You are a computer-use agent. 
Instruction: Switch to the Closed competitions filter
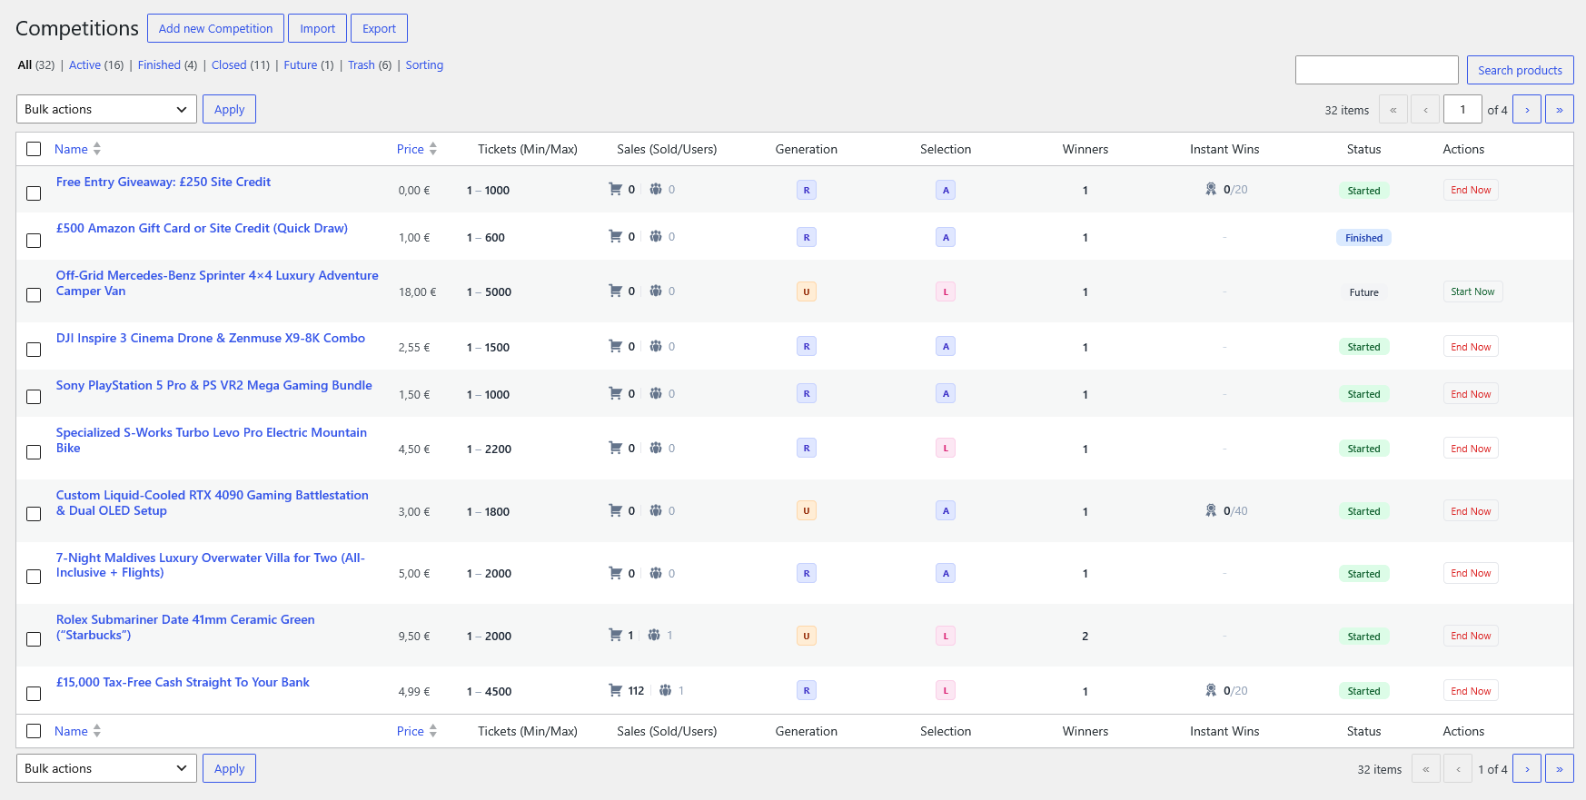coord(229,65)
